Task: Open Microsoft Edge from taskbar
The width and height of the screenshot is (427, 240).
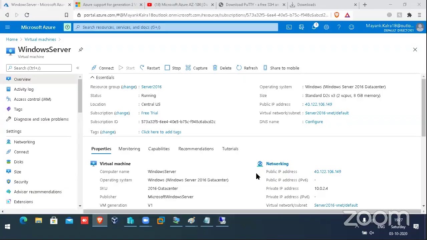Action: pos(23,220)
